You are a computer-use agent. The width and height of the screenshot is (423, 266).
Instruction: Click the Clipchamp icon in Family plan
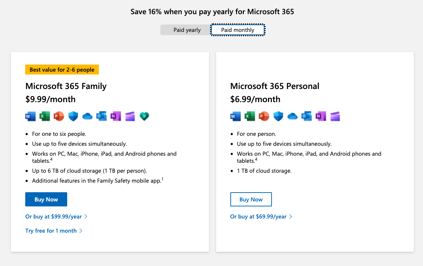(x=130, y=116)
